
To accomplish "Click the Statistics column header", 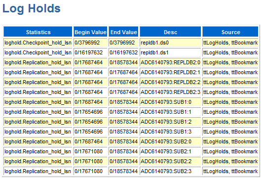I will coord(38,32).
